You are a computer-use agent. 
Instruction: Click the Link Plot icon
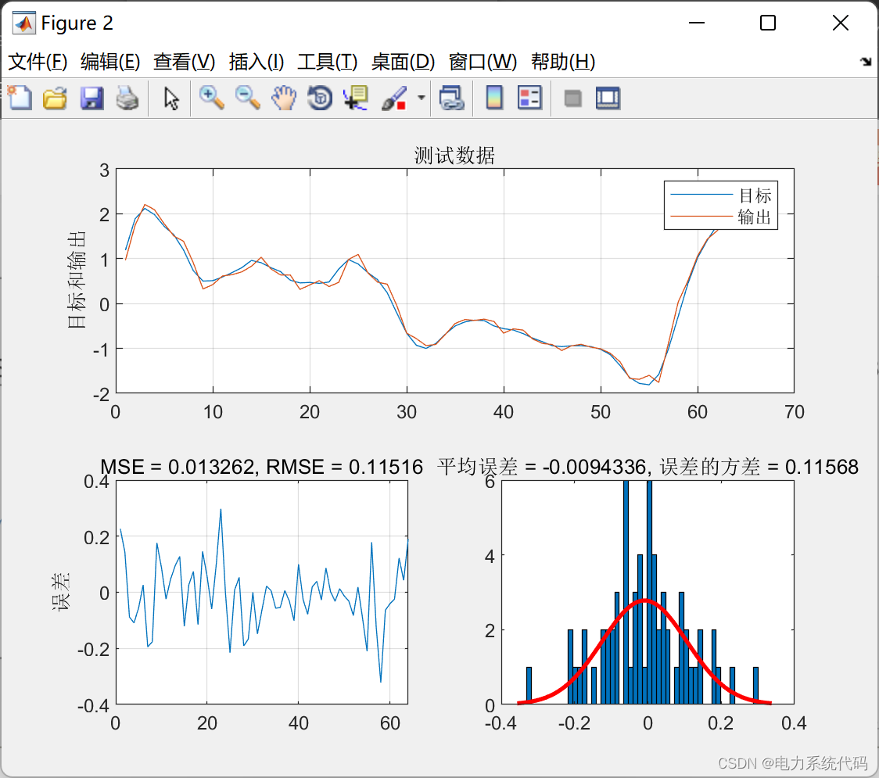point(451,98)
